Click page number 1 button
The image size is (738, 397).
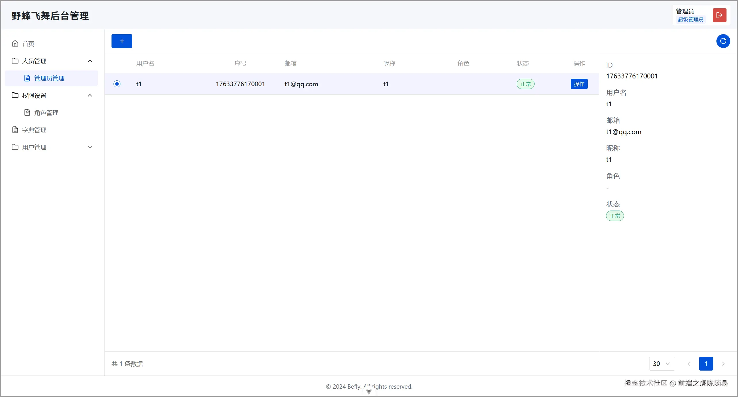tap(706, 364)
